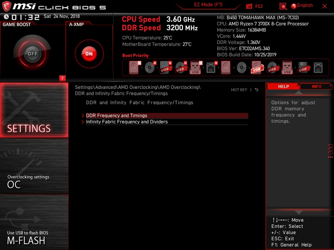Click the back arrow next to HOT KEY

tap(257, 90)
